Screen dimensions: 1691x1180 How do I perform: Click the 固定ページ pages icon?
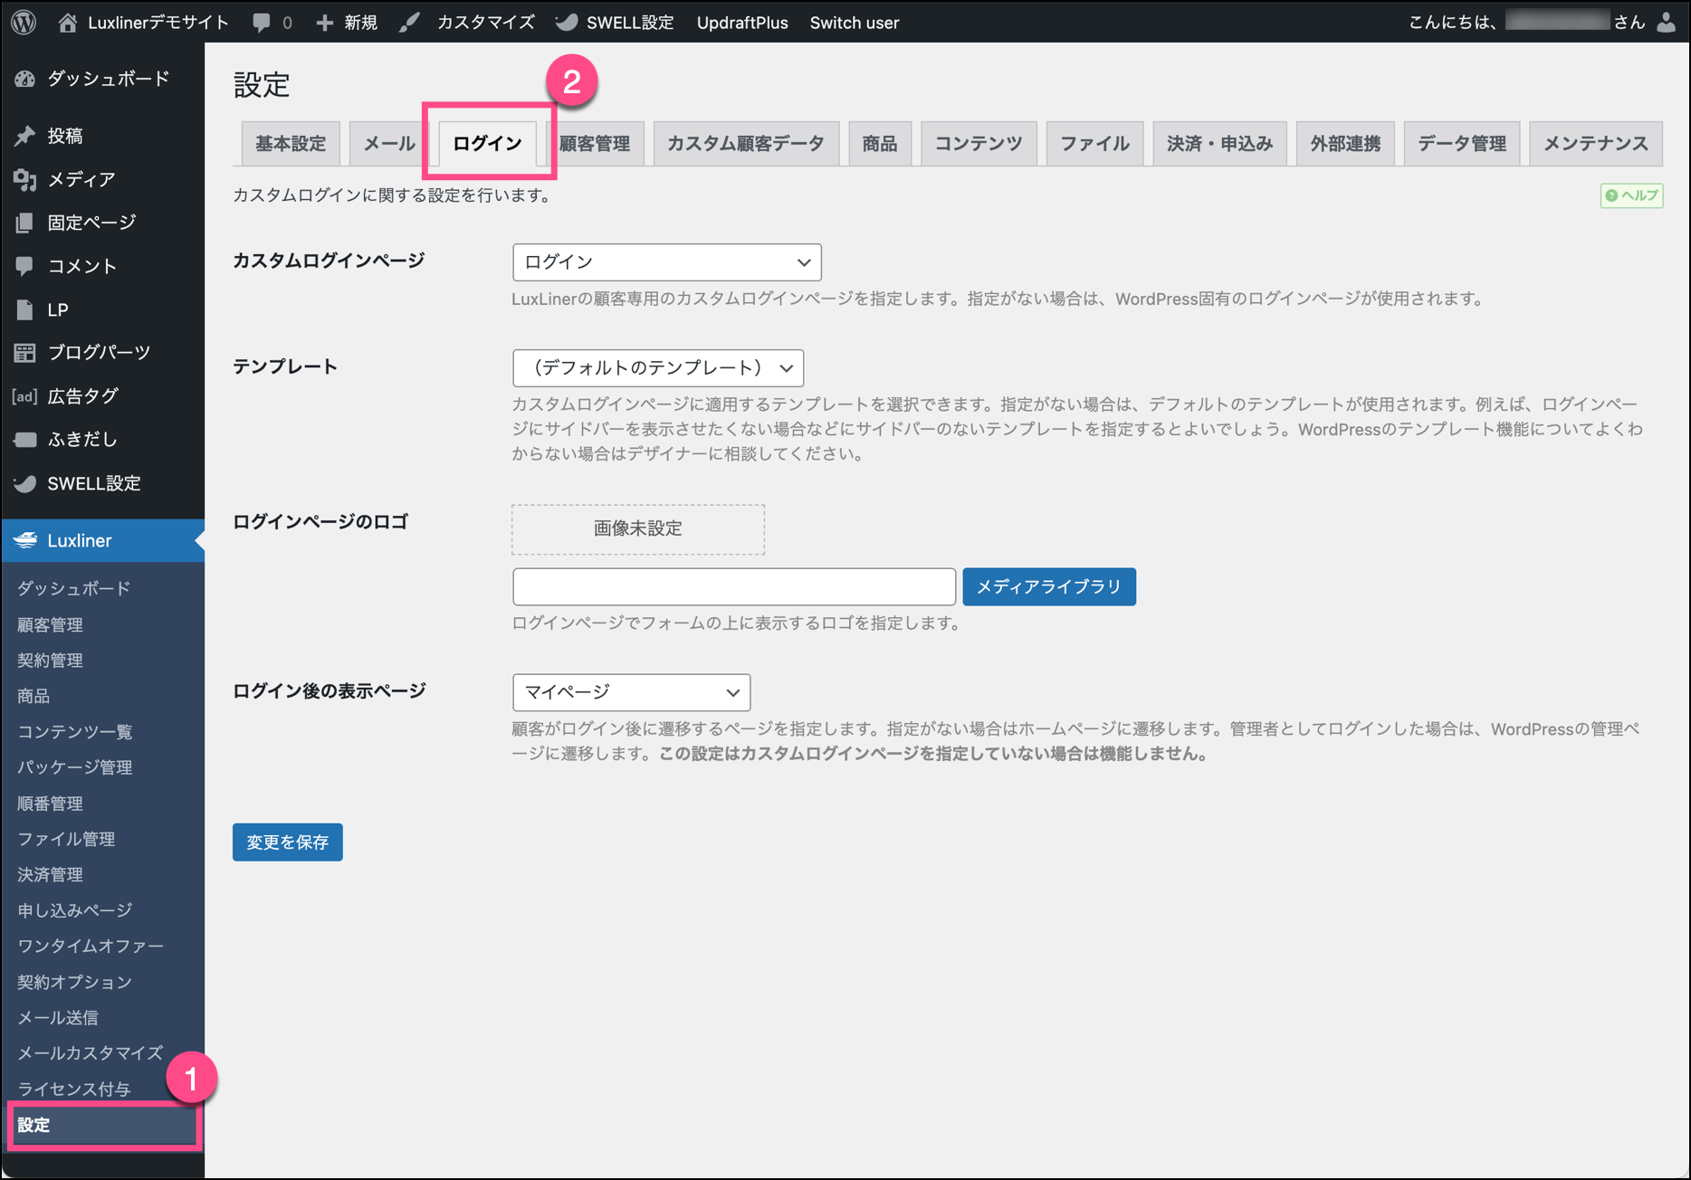[x=25, y=223]
